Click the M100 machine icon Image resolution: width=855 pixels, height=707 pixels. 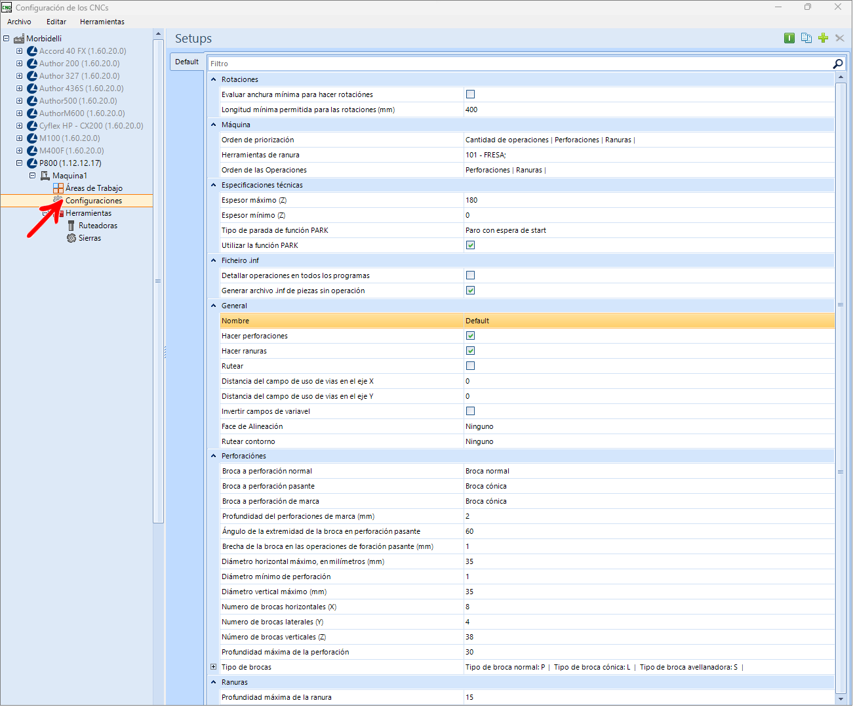[32, 138]
